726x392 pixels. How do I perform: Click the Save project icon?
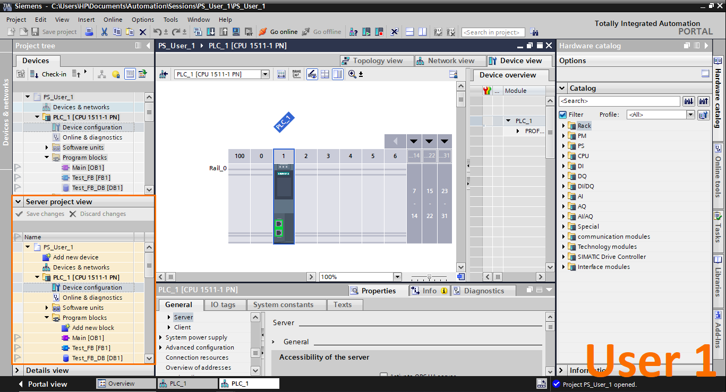34,31
